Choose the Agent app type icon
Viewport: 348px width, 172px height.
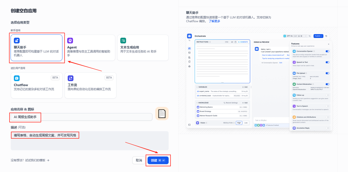coord(70,41)
